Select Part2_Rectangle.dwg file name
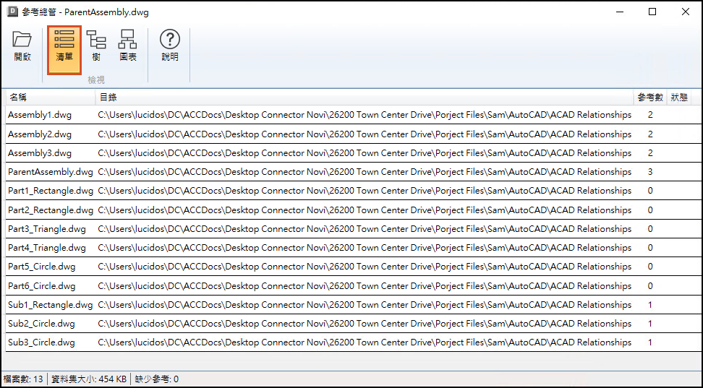The image size is (703, 388). pyautogui.click(x=51, y=210)
